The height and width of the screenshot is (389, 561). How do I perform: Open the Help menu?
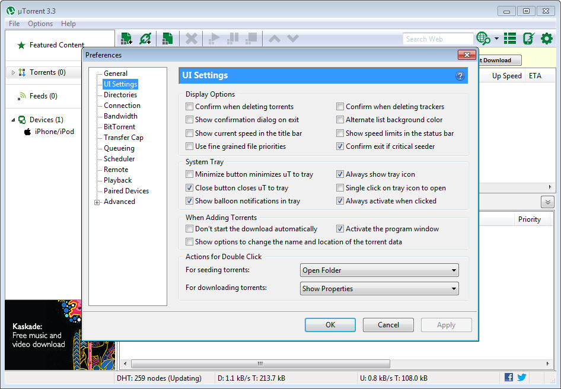click(x=68, y=24)
